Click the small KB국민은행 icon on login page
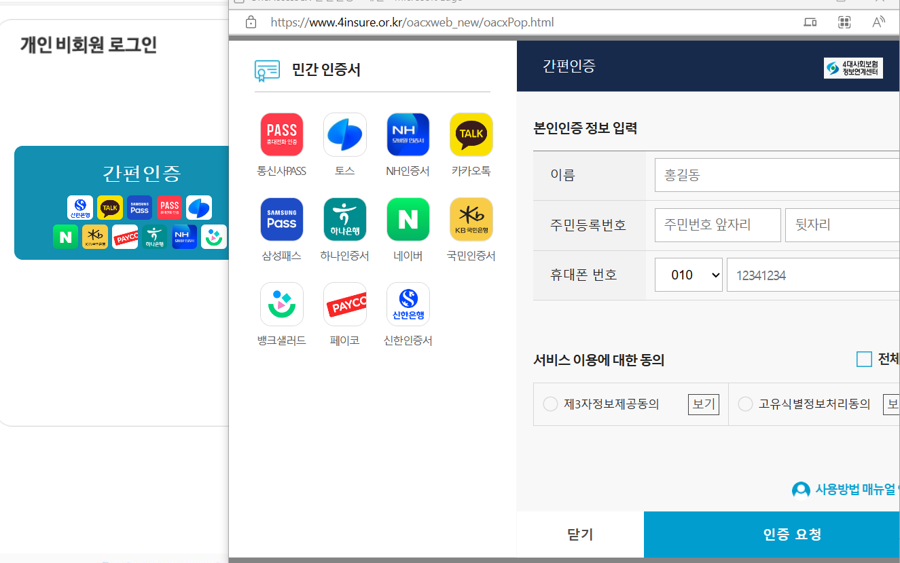The height and width of the screenshot is (563, 900). pos(95,237)
